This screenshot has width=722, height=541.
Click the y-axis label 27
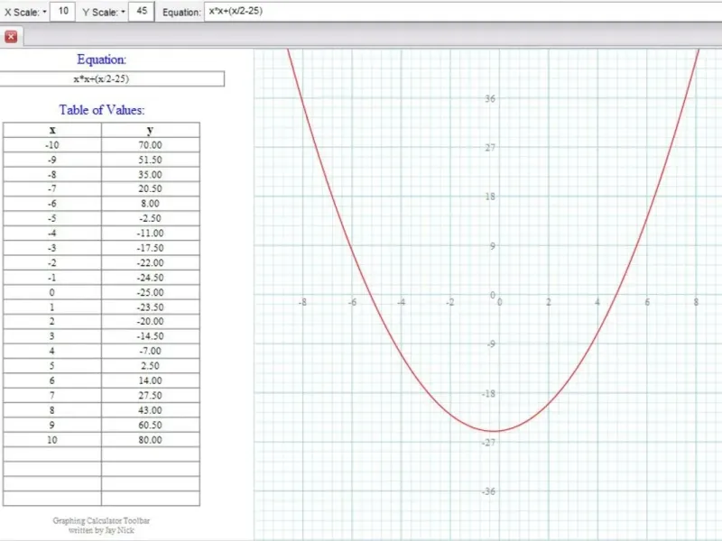click(x=490, y=148)
